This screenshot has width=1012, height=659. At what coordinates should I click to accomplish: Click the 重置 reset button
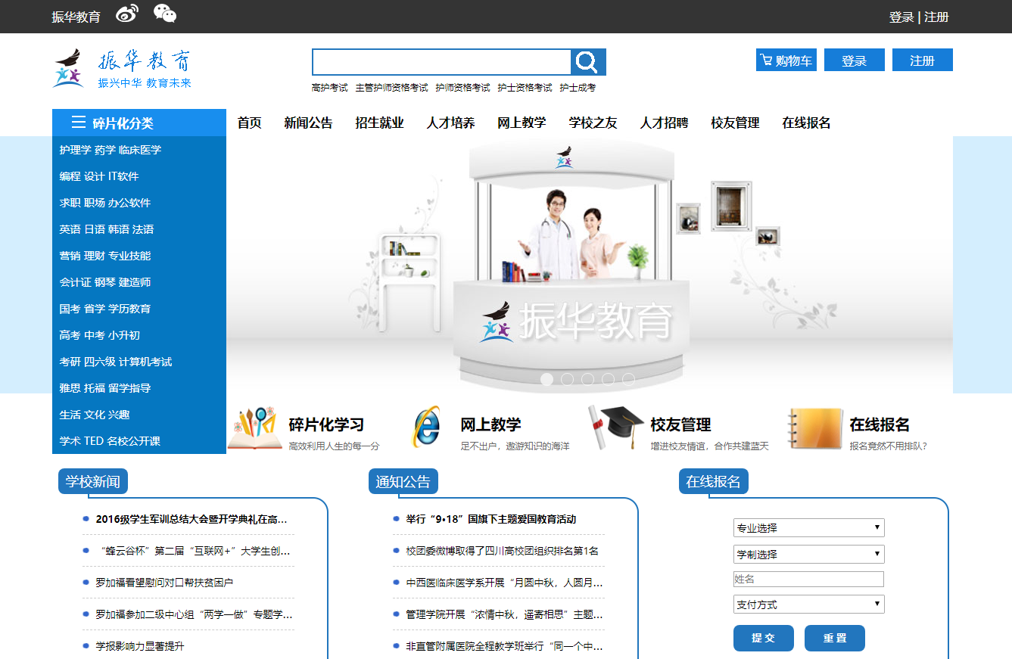point(835,638)
